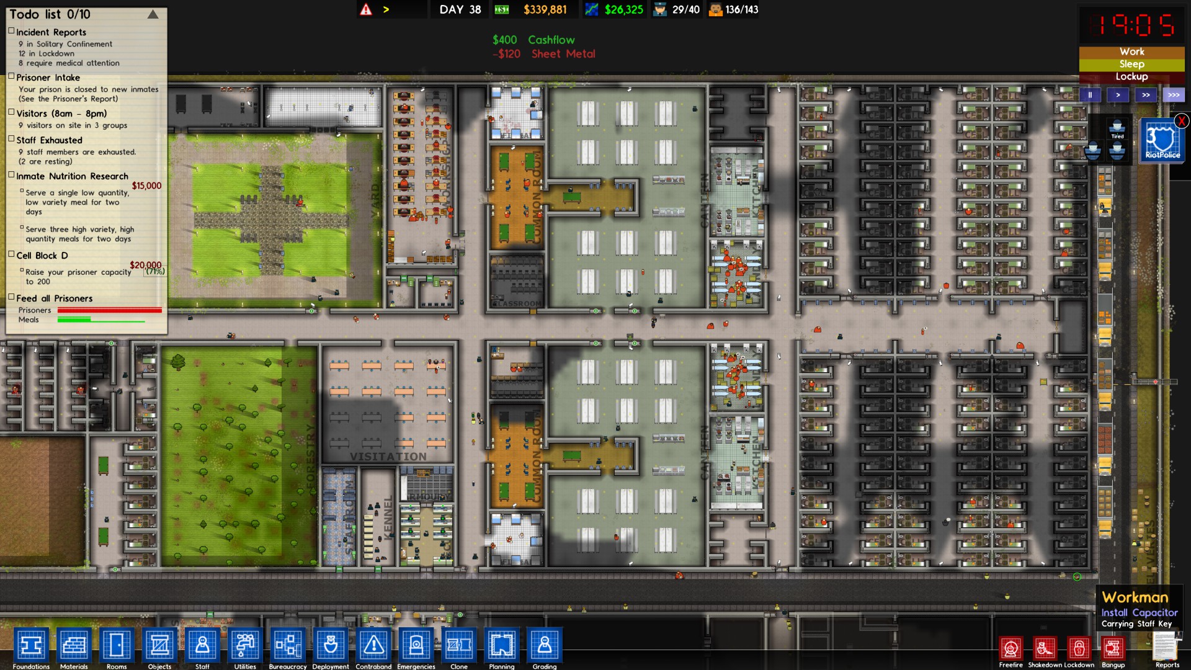Open the Foundations build menu
The image size is (1191, 670).
[x=31, y=646]
